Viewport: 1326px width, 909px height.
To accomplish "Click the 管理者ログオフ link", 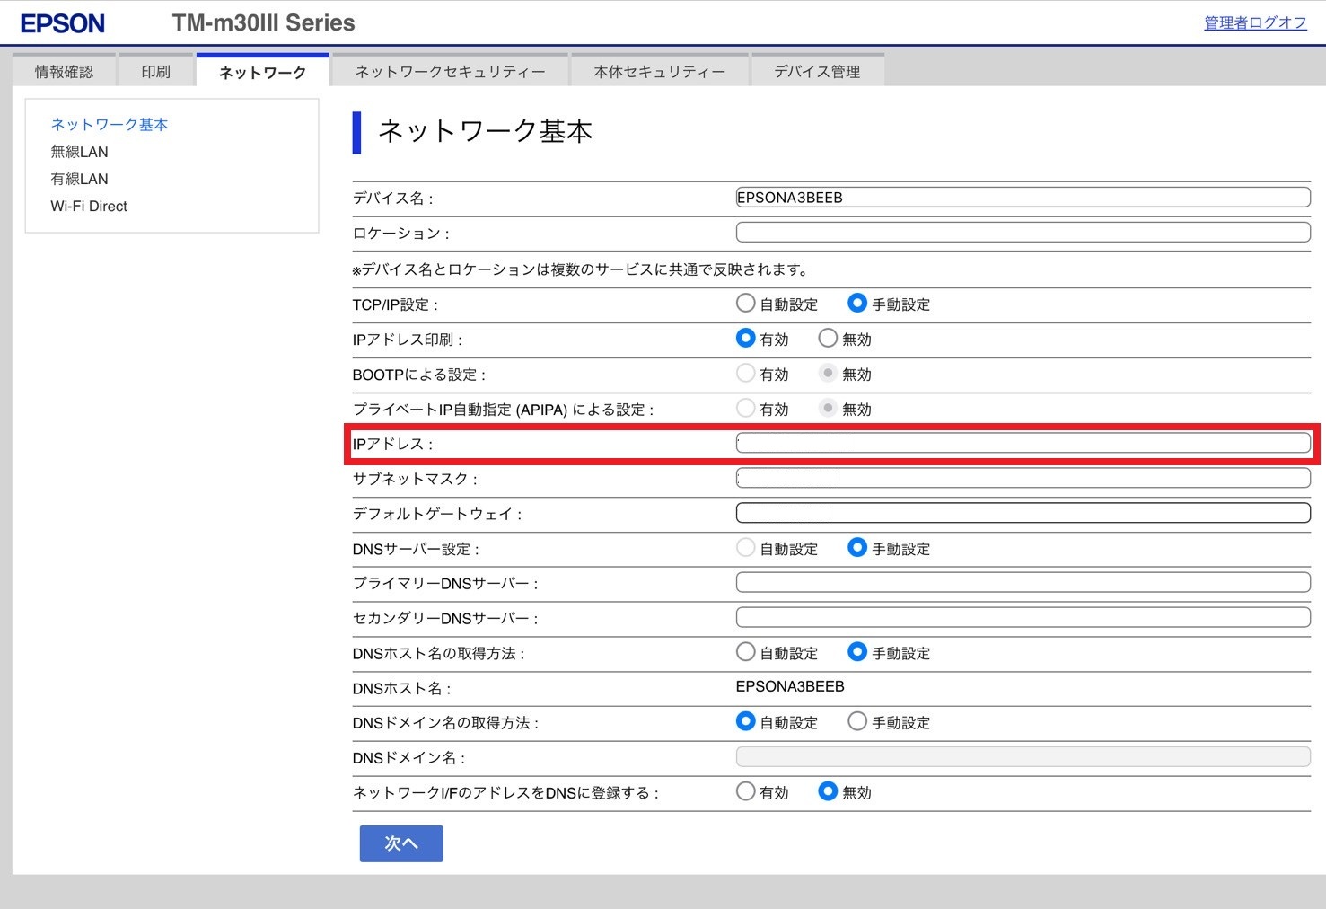I will pos(1254,23).
